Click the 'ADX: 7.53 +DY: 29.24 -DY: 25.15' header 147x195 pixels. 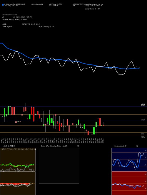pos(18,149)
